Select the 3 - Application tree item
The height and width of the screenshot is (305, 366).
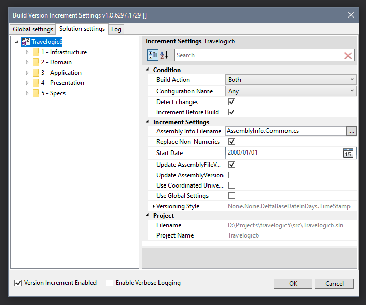pos(61,73)
